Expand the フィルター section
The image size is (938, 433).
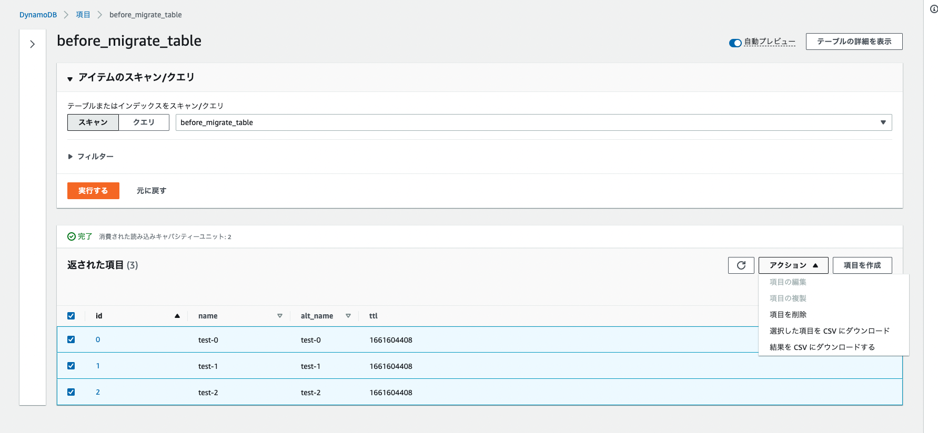pyautogui.click(x=70, y=157)
